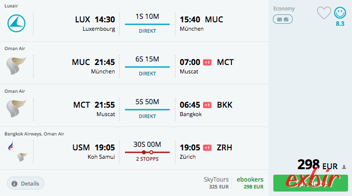This screenshot has width=352, height=196.
Task: Click the +1 day badge beside ZRH
Action: [x=207, y=148]
